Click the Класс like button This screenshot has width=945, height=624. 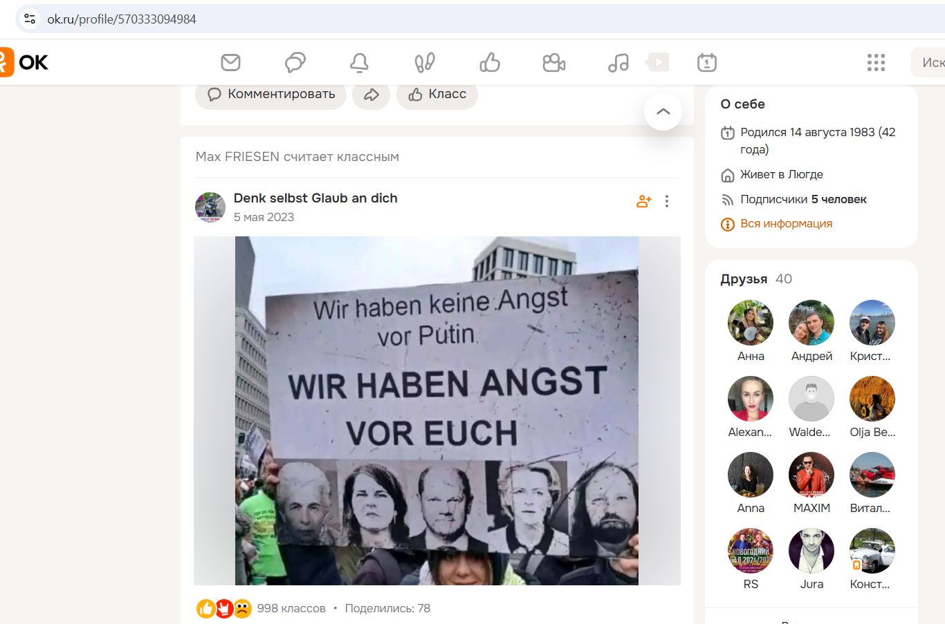[x=437, y=95]
